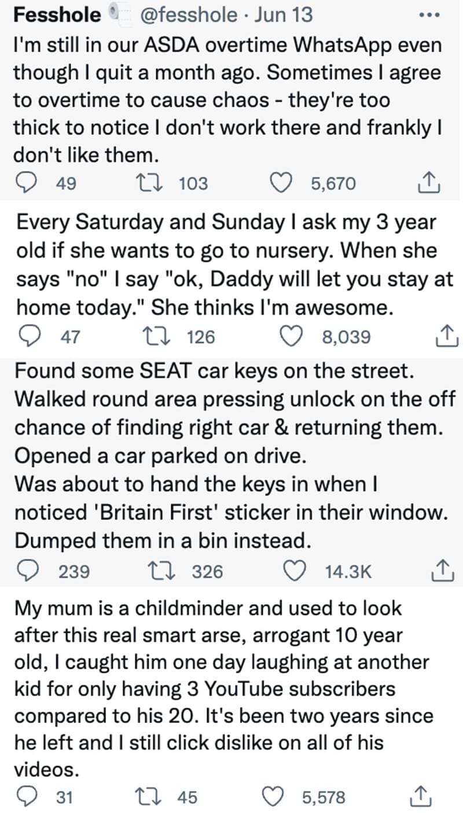Like the ASDA overtime tweet
Viewport: 463px width, 813px height.
[282, 184]
